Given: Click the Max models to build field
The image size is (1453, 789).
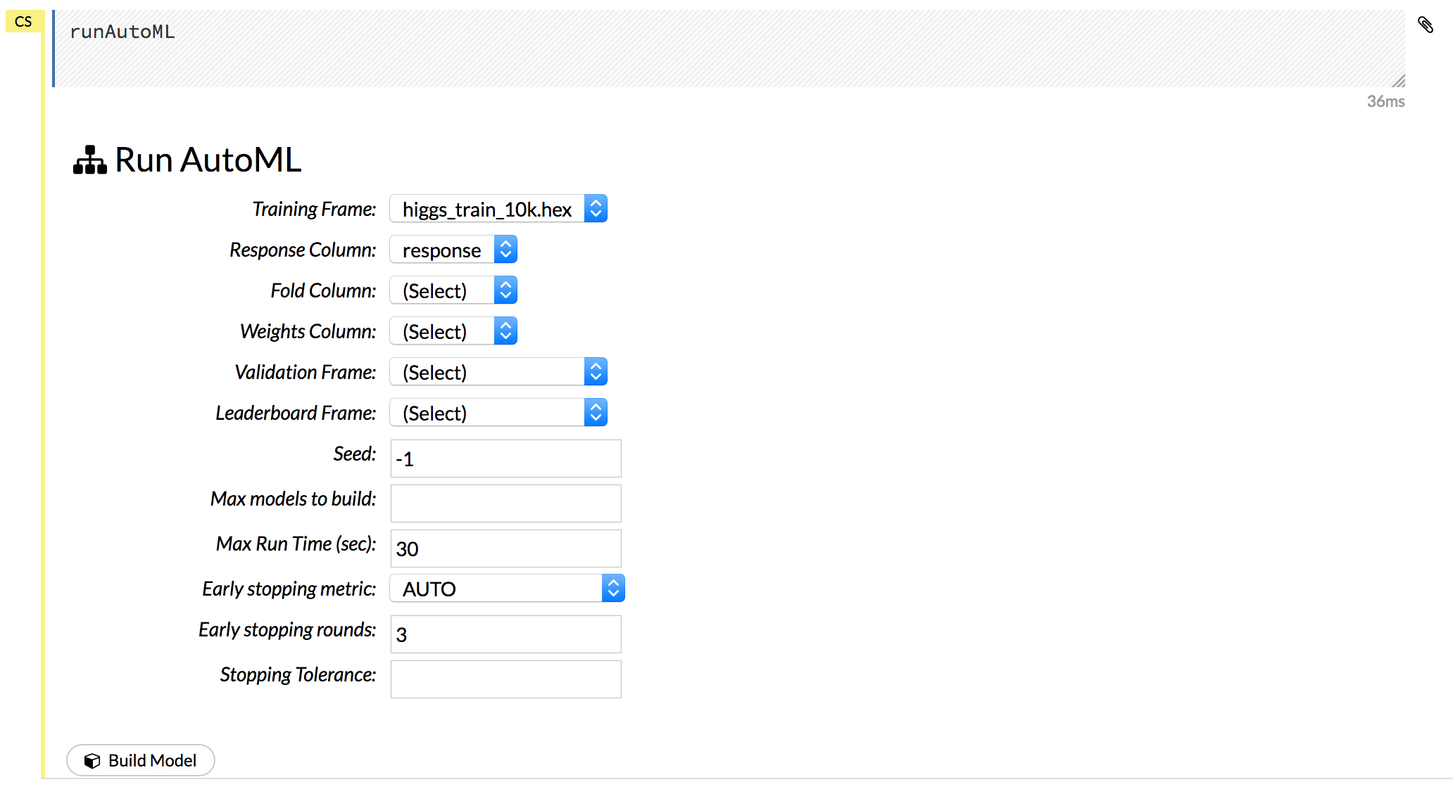Looking at the screenshot, I should [505, 503].
